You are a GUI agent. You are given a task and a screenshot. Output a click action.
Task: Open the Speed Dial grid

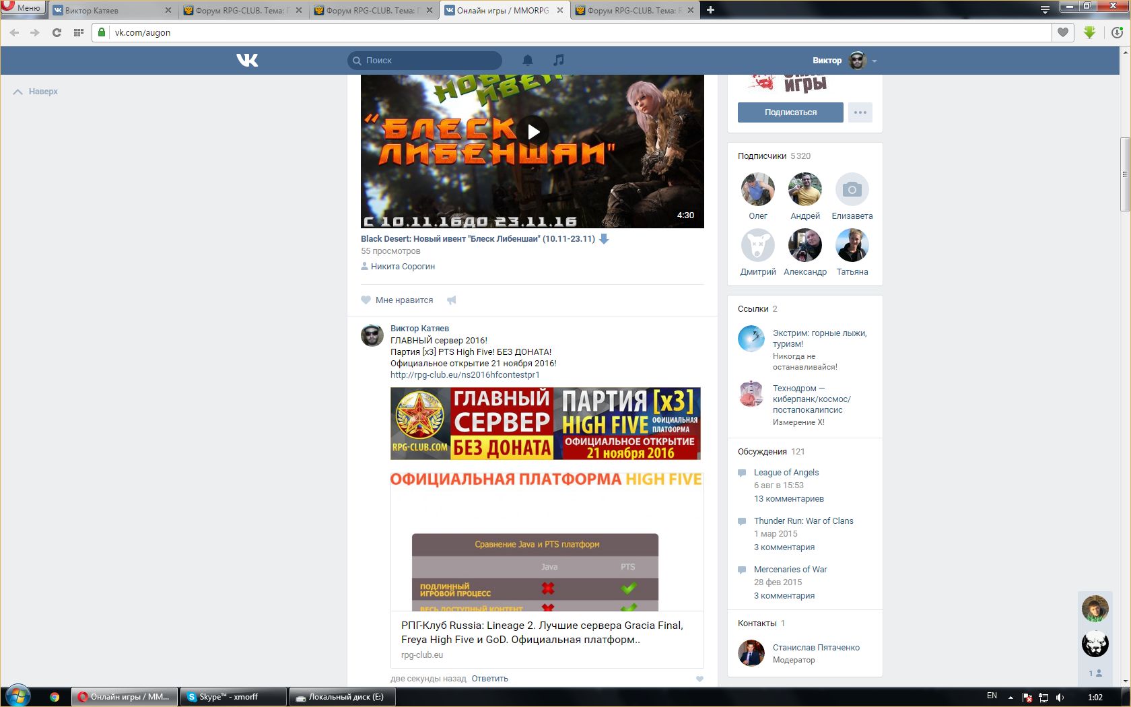(x=79, y=32)
